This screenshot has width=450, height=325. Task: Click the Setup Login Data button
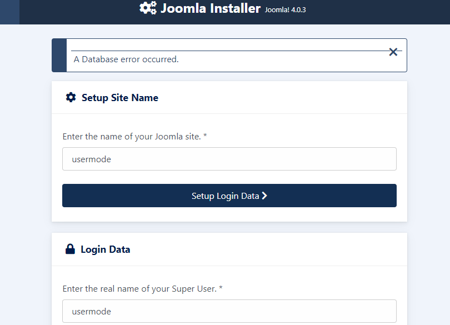229,196
